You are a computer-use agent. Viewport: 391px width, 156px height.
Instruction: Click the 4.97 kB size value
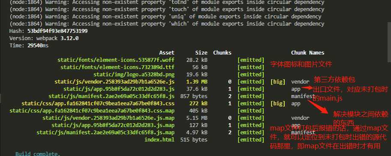point(197,132)
